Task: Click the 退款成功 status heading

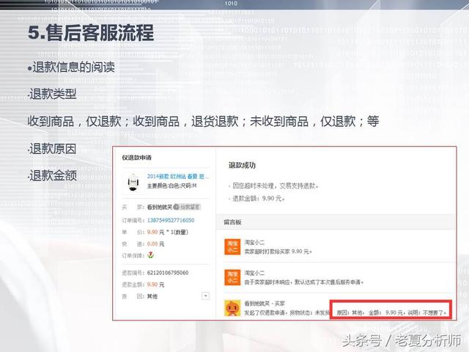Action: (242, 166)
